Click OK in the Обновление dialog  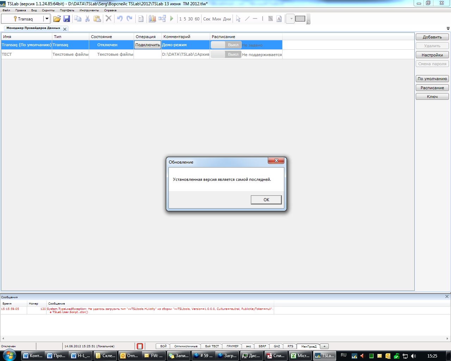click(266, 200)
